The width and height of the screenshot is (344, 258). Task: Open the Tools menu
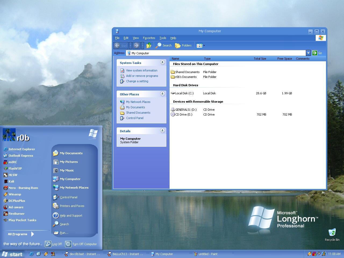pyautogui.click(x=163, y=38)
